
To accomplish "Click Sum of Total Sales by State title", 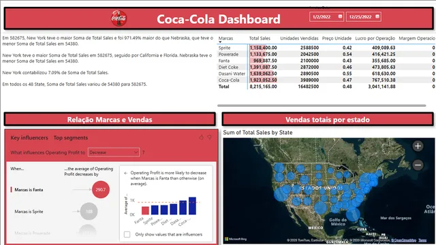I will pyautogui.click(x=258, y=133).
